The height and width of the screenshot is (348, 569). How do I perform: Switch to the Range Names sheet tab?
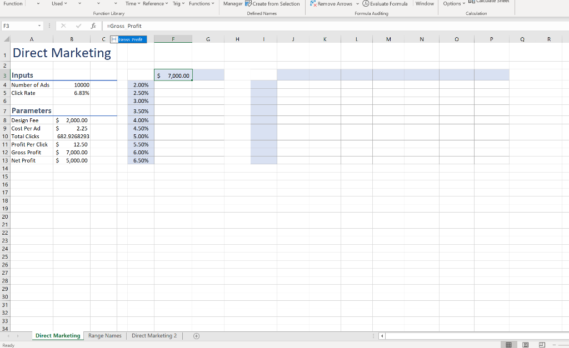(105, 336)
